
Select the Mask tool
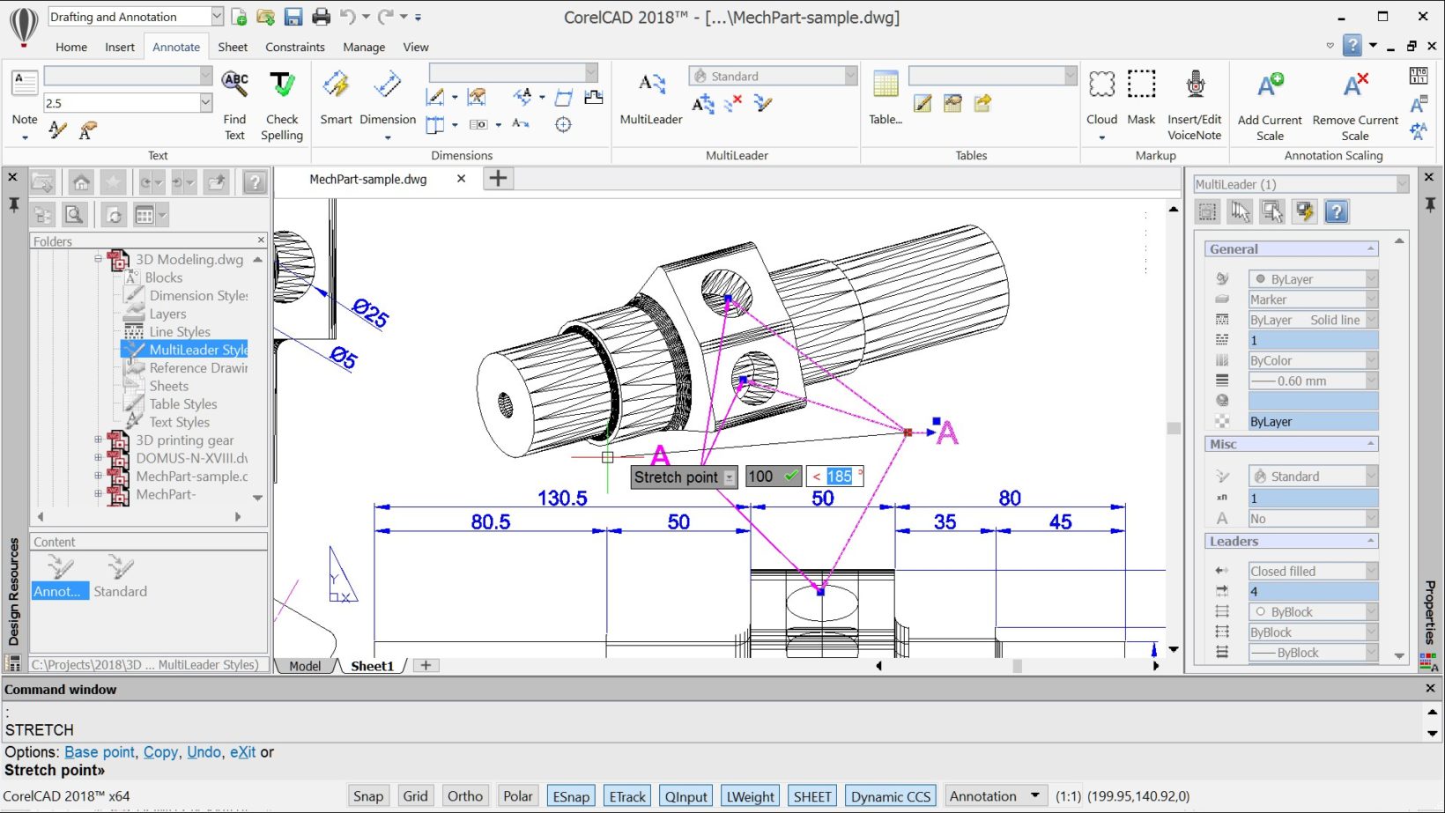pos(1141,85)
